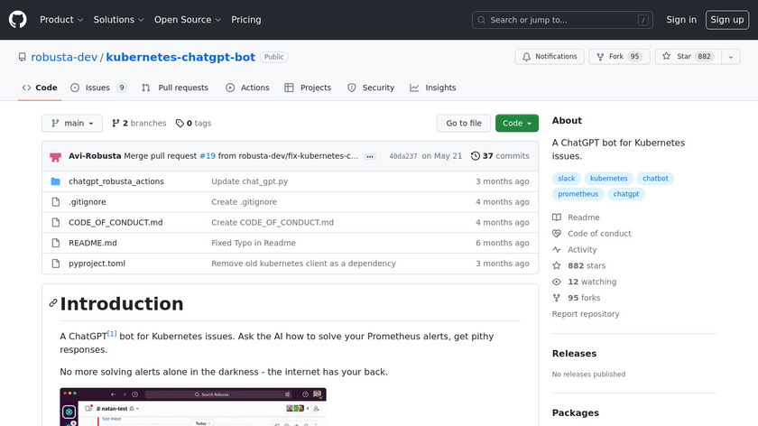This screenshot has width=758, height=426.
Task: Click the search magnifier icon
Action: click(482, 20)
